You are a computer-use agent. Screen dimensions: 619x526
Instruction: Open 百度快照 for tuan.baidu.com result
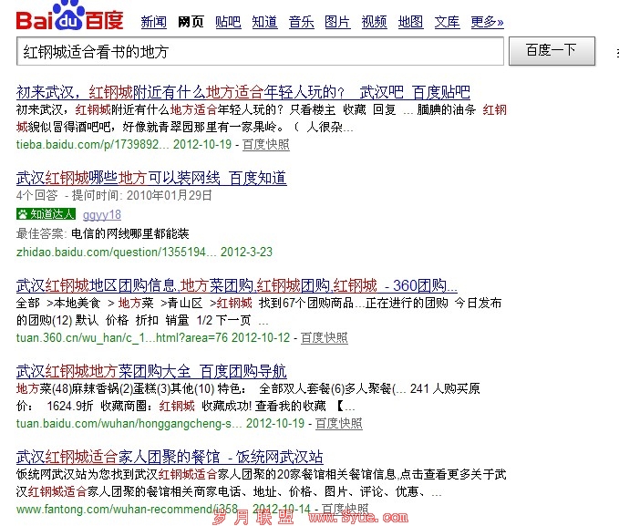(339, 423)
